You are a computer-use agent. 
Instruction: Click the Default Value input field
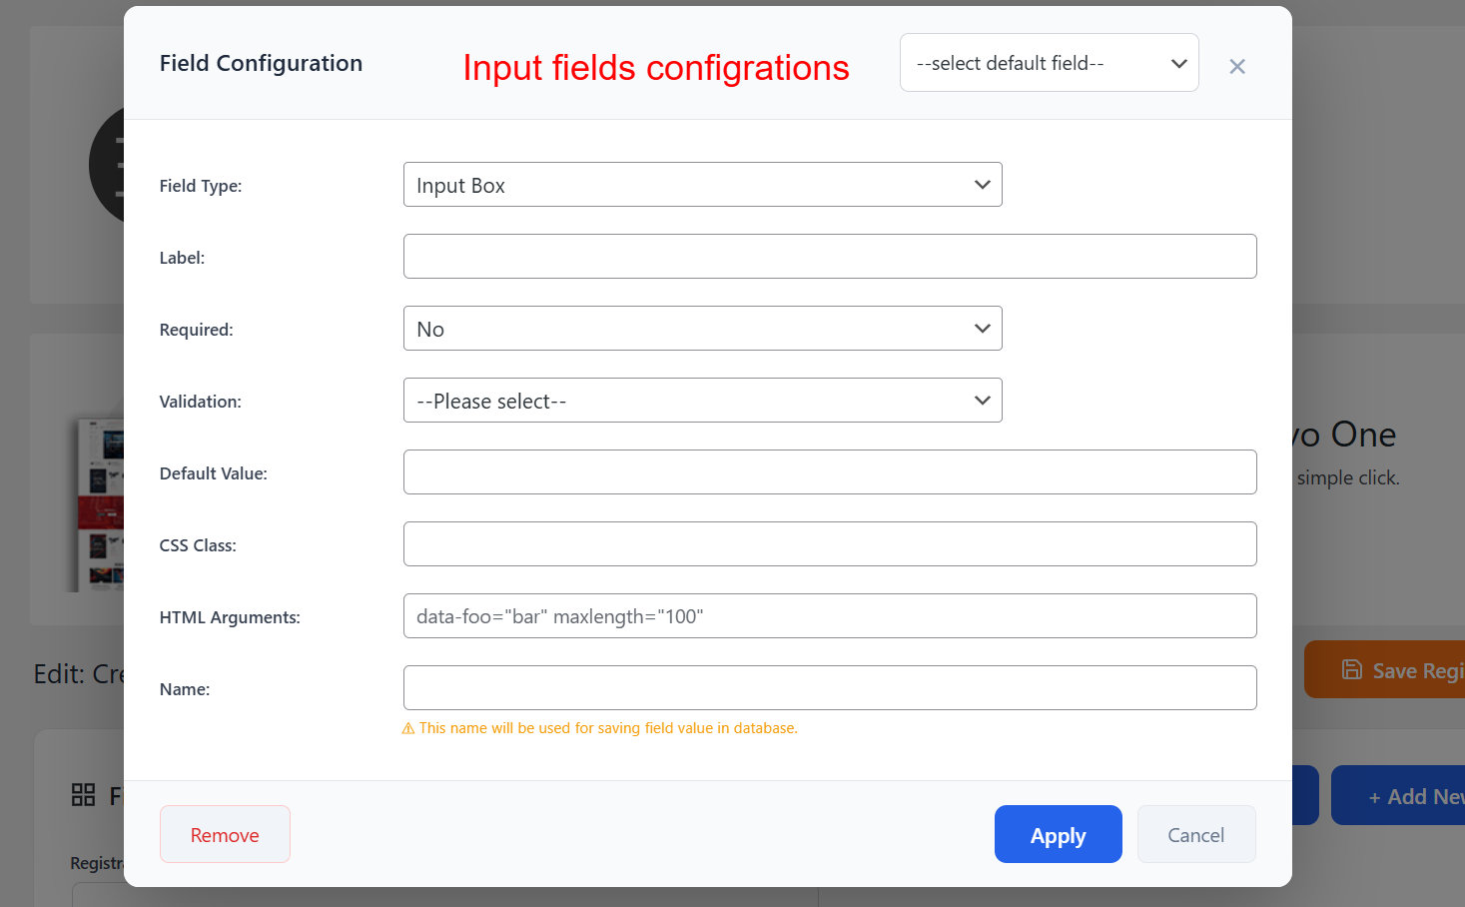830,472
